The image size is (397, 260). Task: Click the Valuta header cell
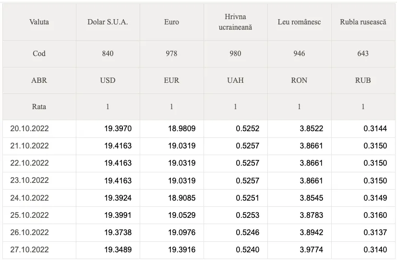(x=39, y=22)
